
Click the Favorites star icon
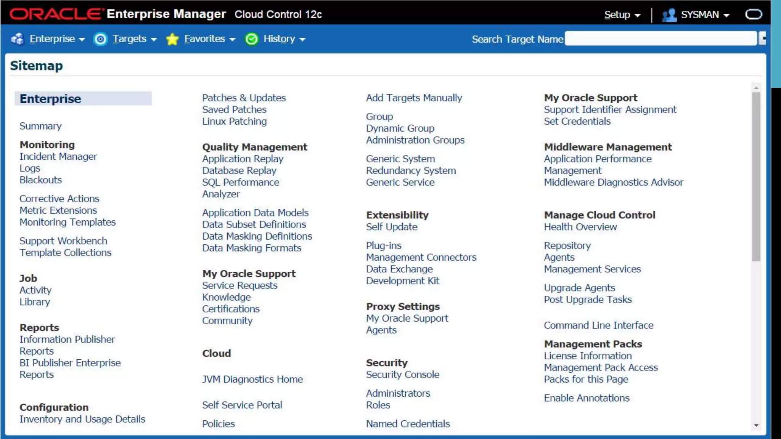click(172, 39)
